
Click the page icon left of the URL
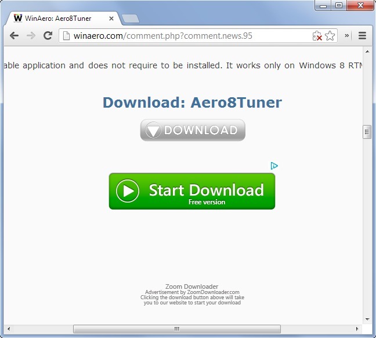66,36
